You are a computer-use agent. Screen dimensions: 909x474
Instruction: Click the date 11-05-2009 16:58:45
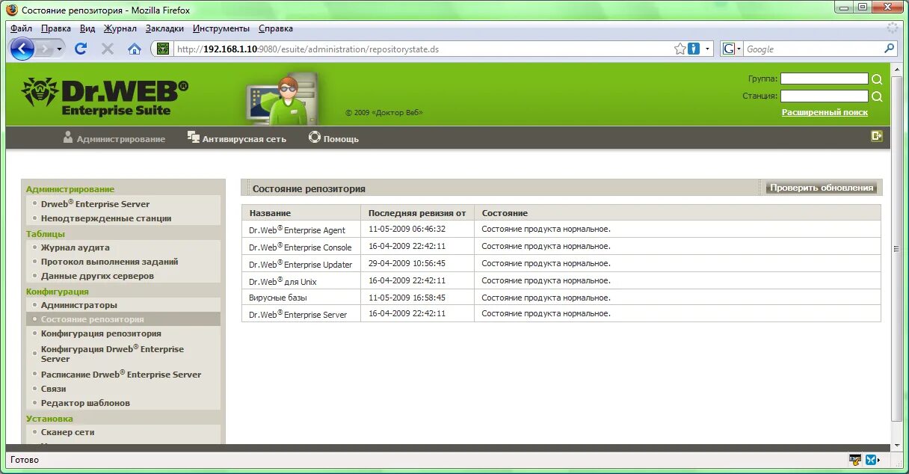[407, 298]
